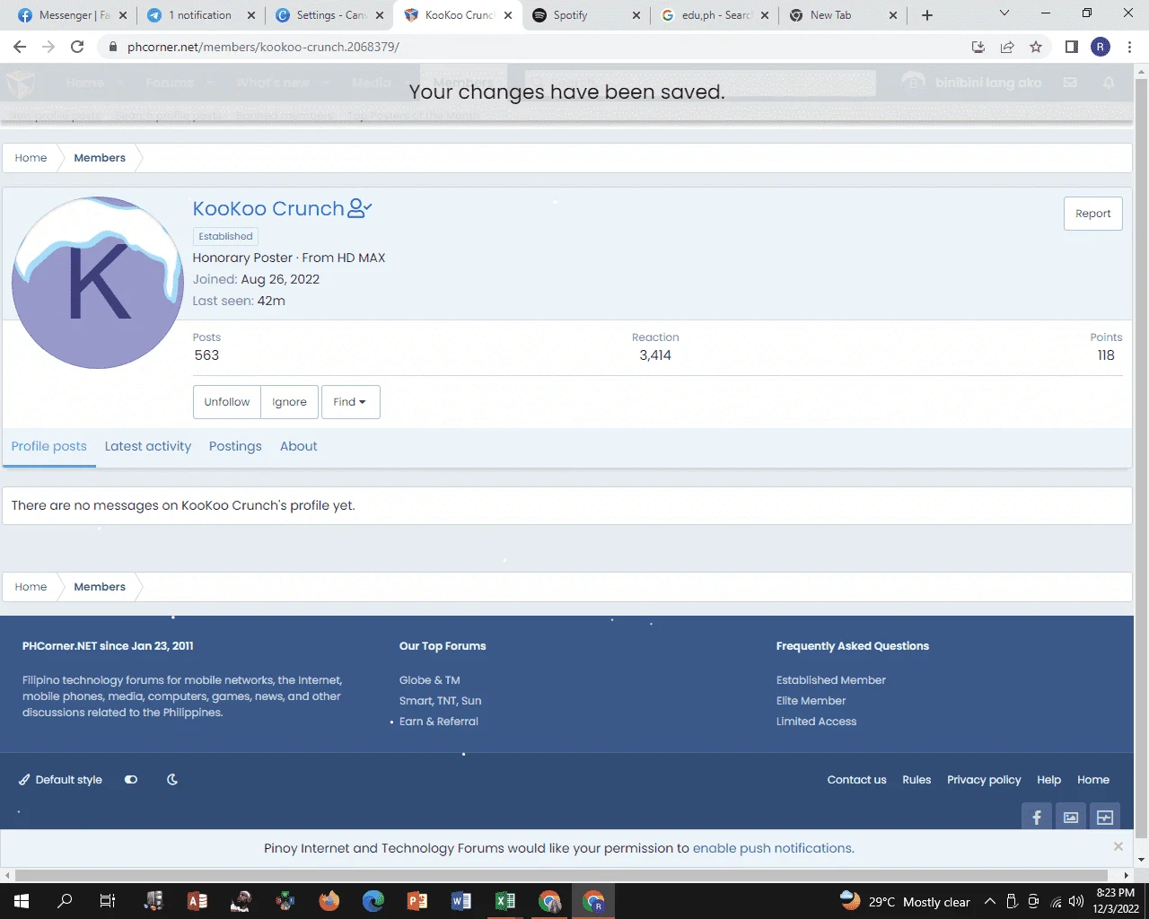Screen dimensions: 1149x919
Task: Launch Firefox from the taskbar
Action: (329, 901)
